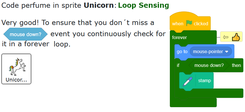Viewport: 245px width, 112px height.
Task: Click the yellow comment note box
Action: [x=231, y=37]
